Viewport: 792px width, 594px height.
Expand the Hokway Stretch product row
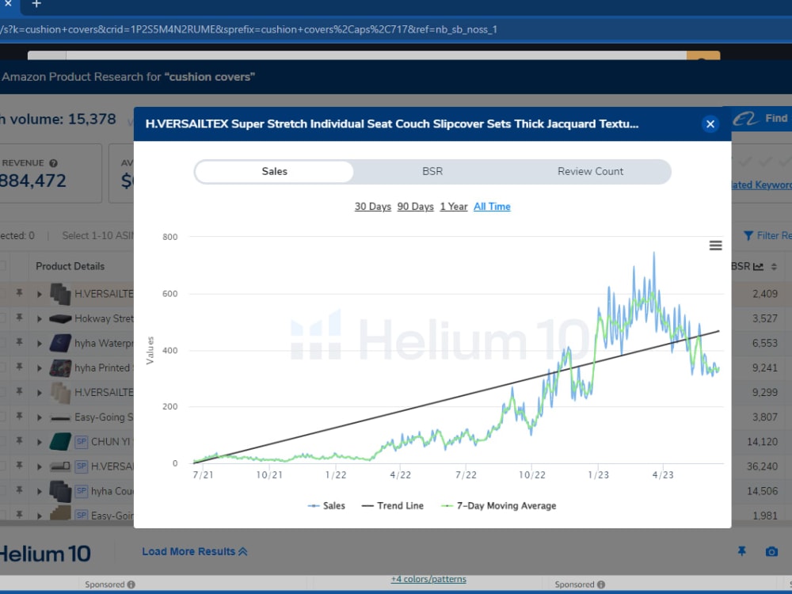[40, 318]
